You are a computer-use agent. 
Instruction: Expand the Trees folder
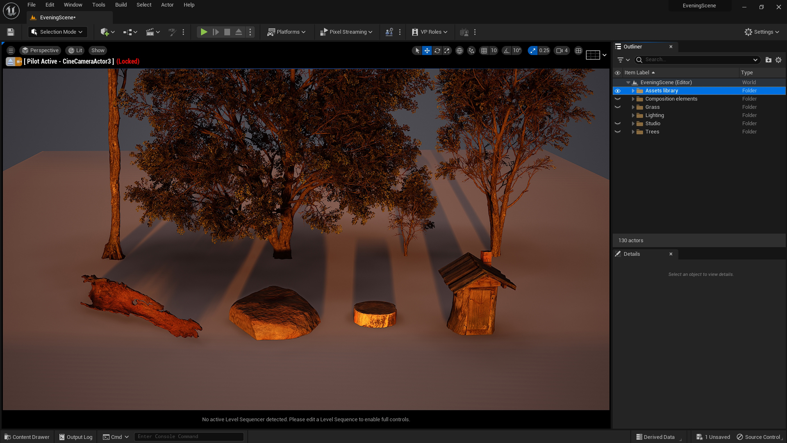[x=633, y=132]
